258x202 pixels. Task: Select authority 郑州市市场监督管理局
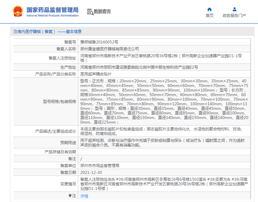[100, 165]
